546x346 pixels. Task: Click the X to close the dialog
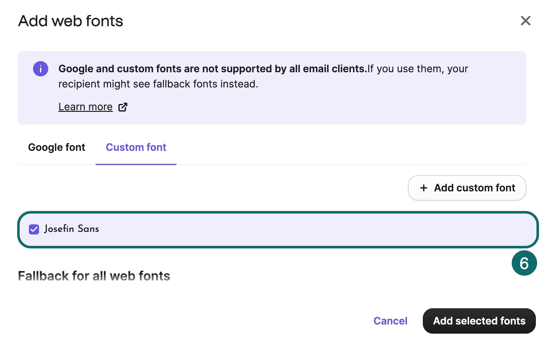526,21
